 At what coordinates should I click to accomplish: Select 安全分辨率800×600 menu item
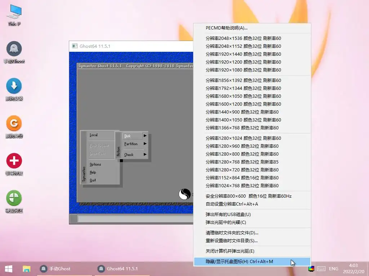[252, 196]
